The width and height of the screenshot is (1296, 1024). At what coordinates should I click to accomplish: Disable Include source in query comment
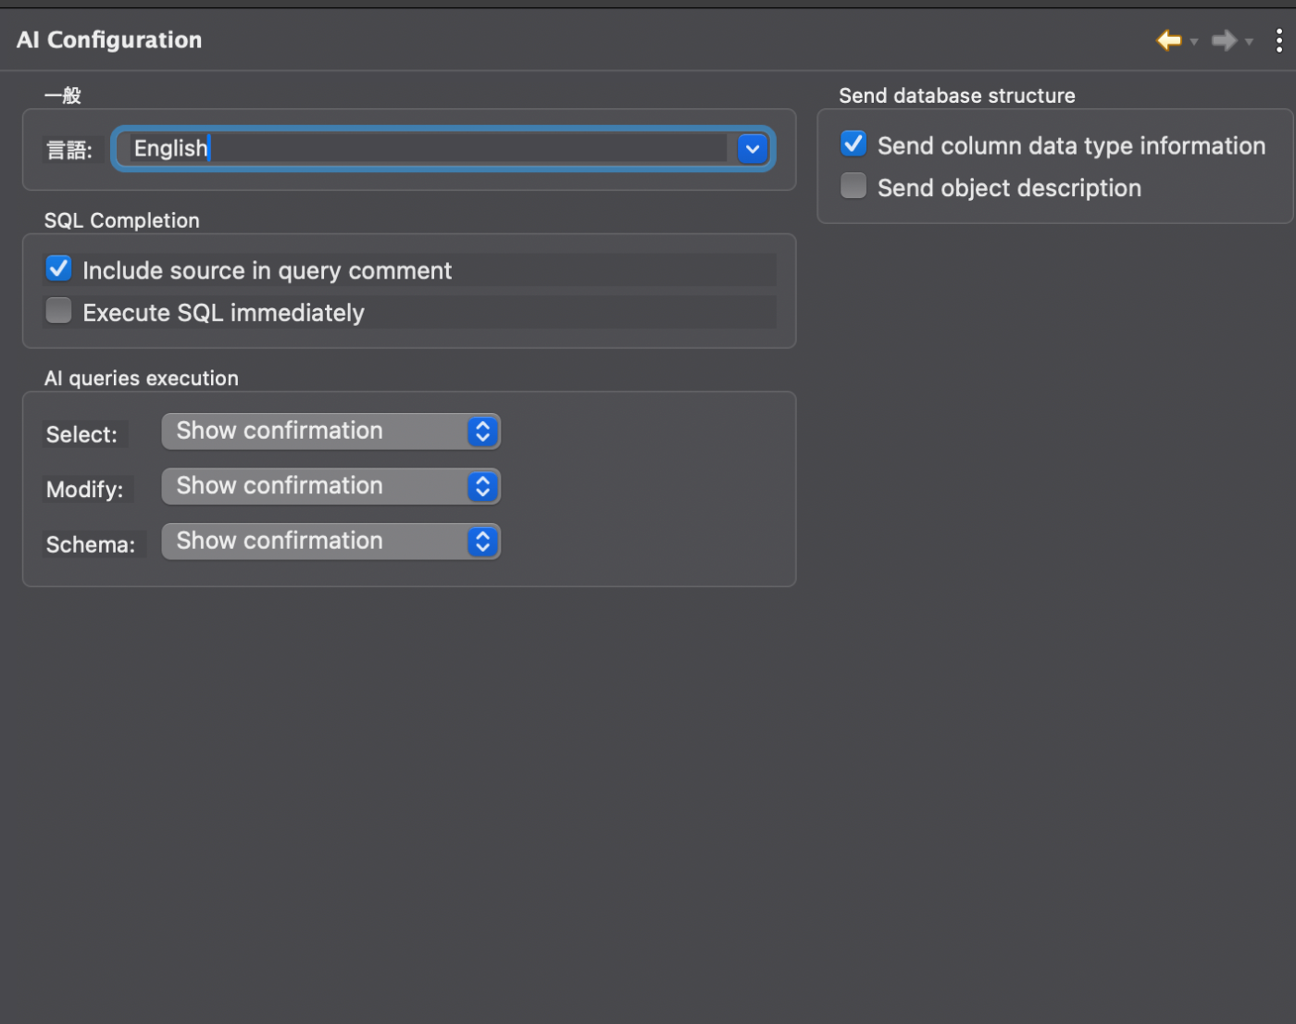click(x=59, y=269)
